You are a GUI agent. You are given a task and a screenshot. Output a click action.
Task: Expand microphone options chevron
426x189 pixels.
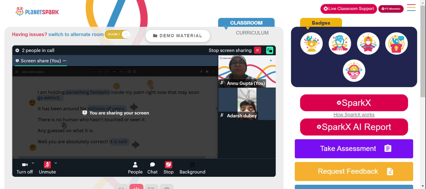tap(56, 163)
